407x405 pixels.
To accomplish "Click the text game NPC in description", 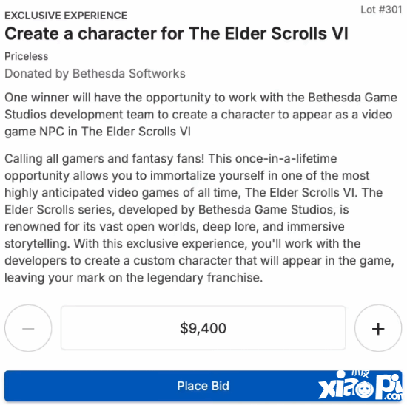I will (x=34, y=132).
